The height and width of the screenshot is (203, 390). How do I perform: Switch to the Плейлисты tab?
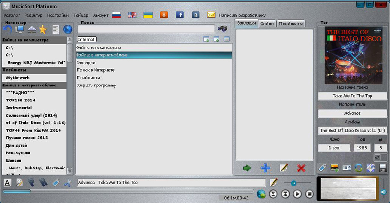[291, 24]
